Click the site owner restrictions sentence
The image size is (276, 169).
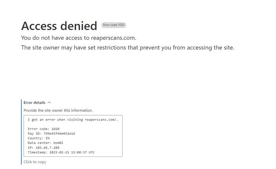pos(127,48)
